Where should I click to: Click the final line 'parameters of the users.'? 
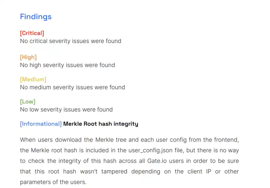click(x=53, y=182)
